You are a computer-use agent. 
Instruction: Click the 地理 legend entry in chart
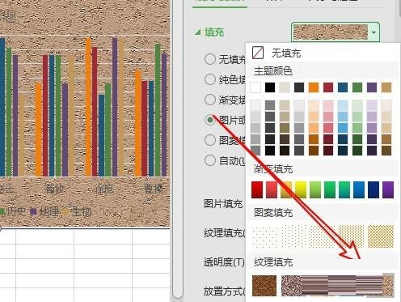[44, 211]
